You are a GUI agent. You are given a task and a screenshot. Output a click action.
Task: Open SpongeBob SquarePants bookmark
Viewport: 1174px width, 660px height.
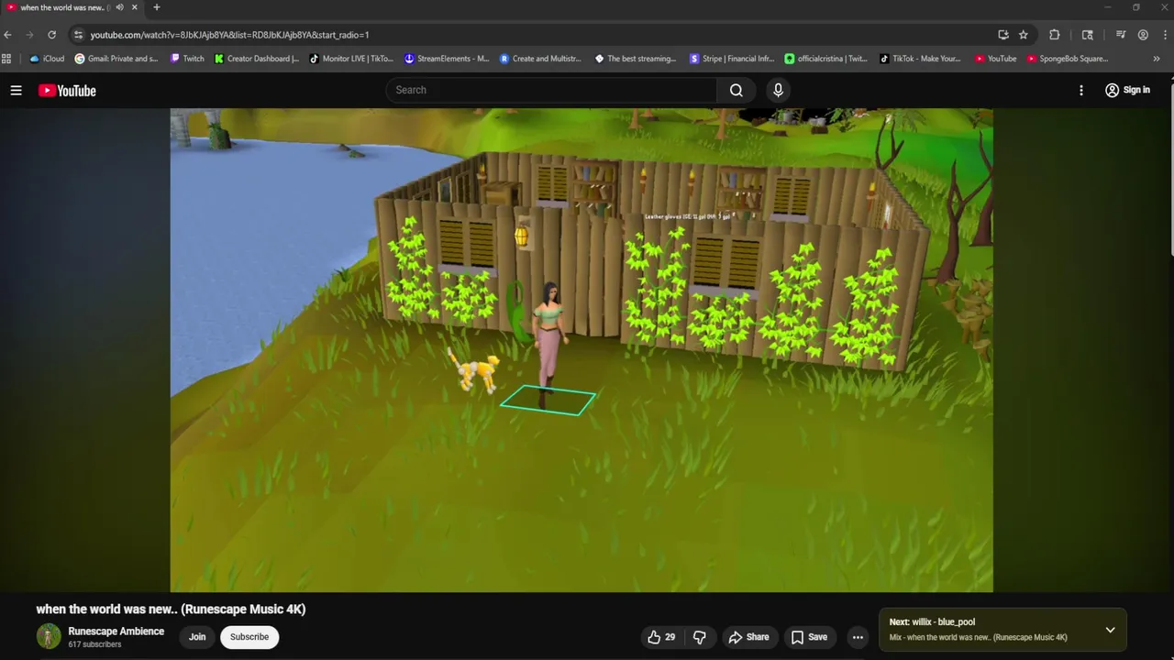tap(1068, 59)
